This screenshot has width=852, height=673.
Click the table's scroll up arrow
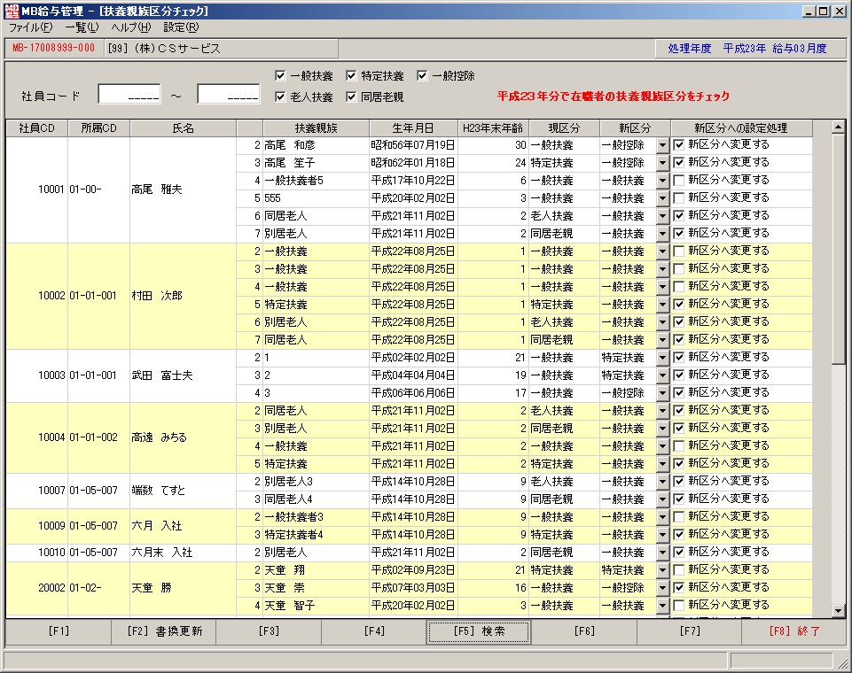[x=839, y=127]
